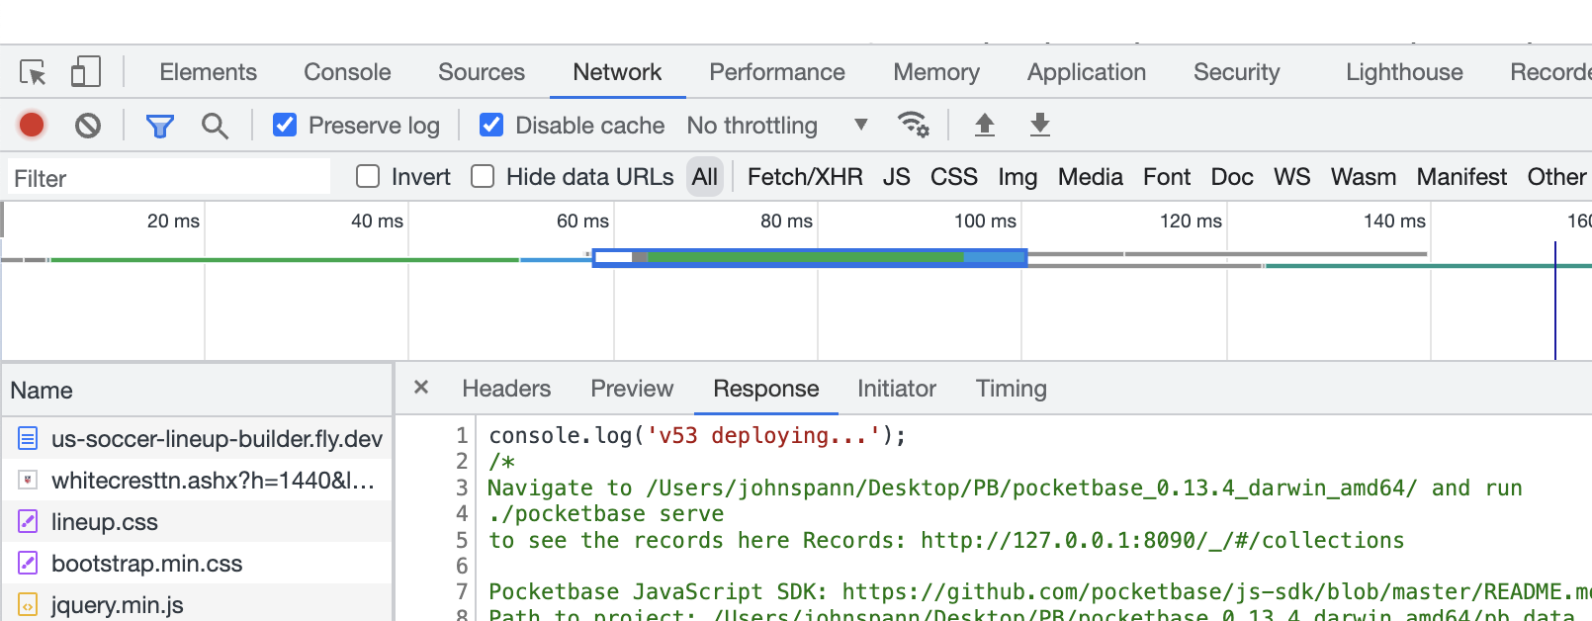Image resolution: width=1592 pixels, height=621 pixels.
Task: Show the Timing tab of the request
Action: pos(1011,389)
